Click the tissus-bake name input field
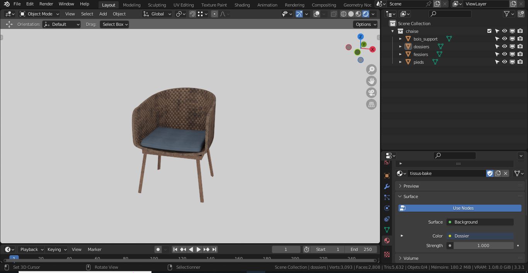The height and width of the screenshot is (273, 528). [x=446, y=173]
